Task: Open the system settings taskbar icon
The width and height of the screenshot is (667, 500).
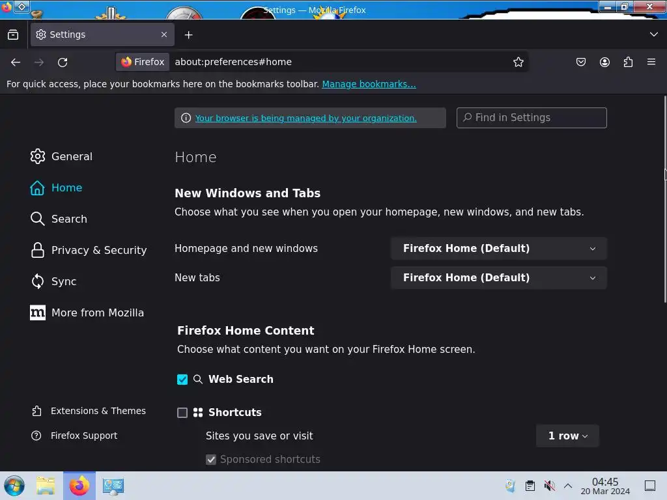Action: pos(113,486)
